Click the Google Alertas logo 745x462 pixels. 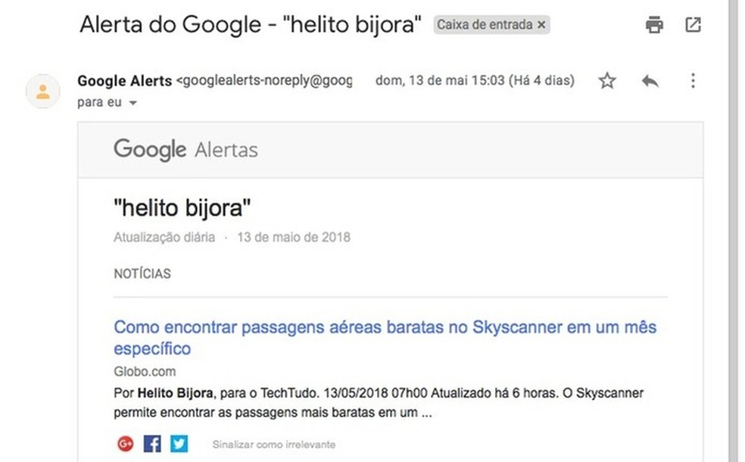click(x=185, y=149)
